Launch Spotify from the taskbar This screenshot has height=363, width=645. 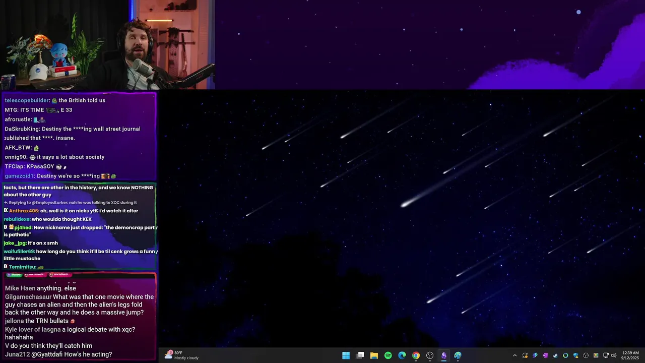[x=388, y=355]
